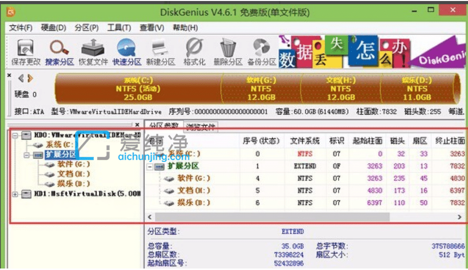The width and height of the screenshot is (468, 270).
Task: Collapse the HD0 VMware disk tree node
Action: 15,135
